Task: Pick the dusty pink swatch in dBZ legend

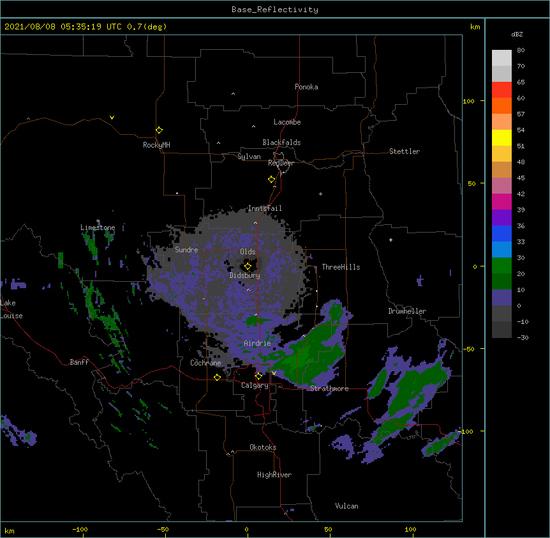Action: [502, 185]
